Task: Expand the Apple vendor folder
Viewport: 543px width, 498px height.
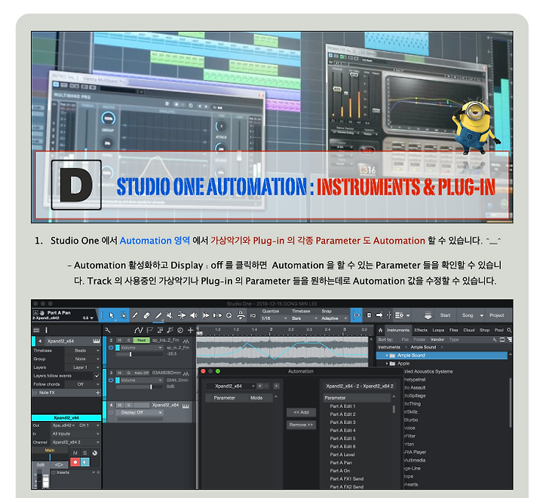Action: tap(387, 364)
